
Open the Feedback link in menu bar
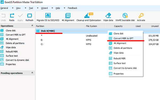[73, 8]
